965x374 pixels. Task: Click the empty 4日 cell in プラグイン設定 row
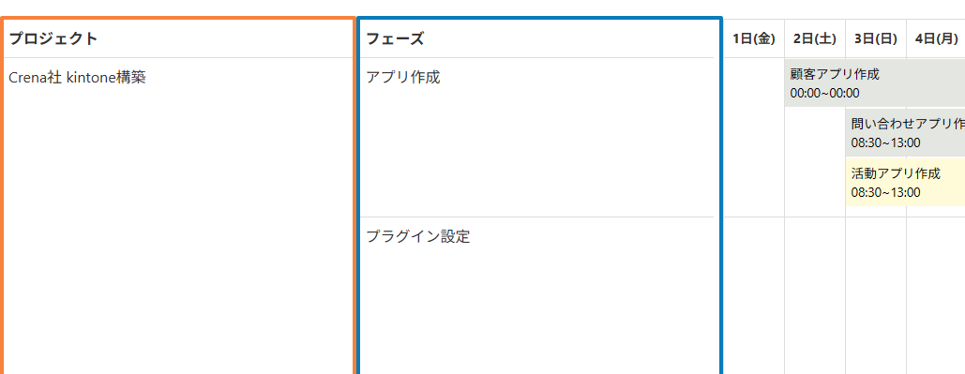coord(936,295)
